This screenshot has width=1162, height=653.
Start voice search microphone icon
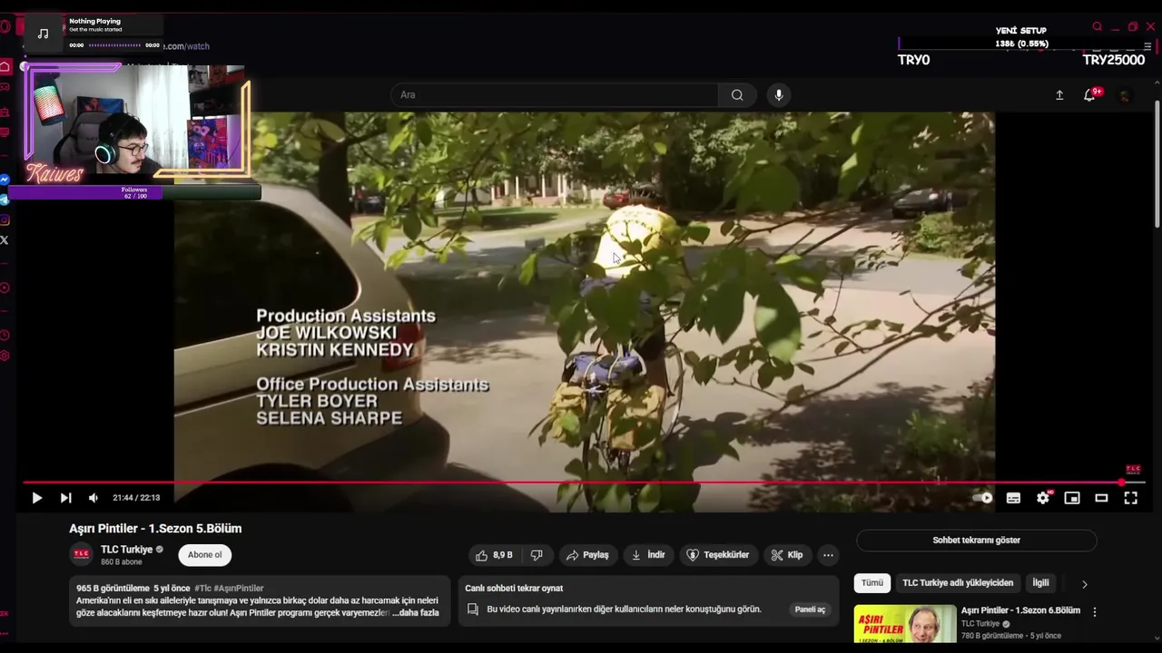coord(778,94)
